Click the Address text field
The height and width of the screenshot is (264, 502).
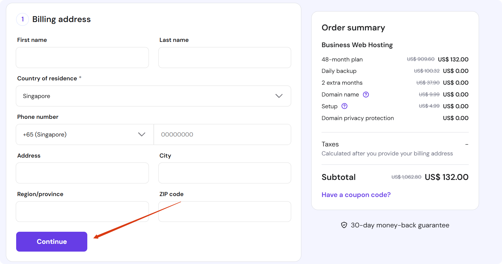point(82,173)
